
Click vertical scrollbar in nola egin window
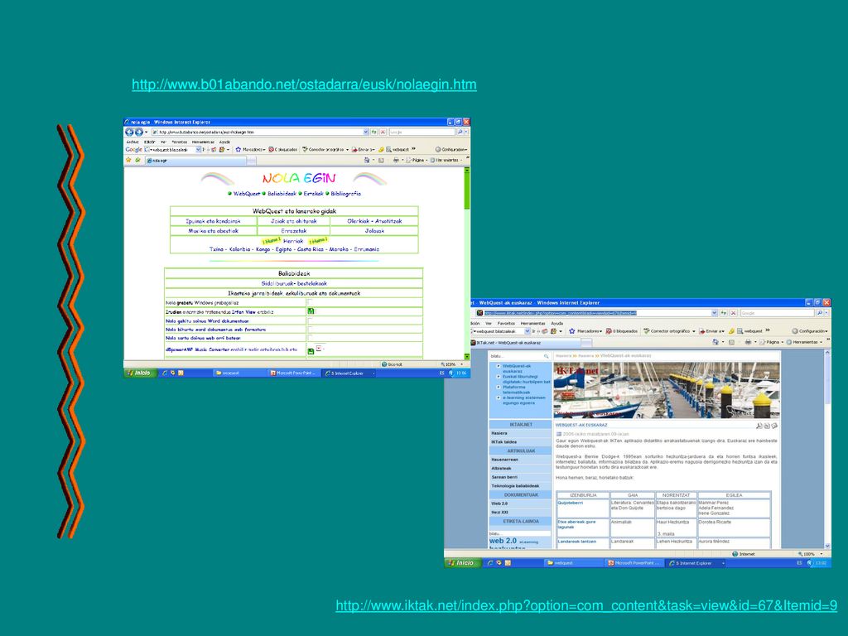[467, 263]
